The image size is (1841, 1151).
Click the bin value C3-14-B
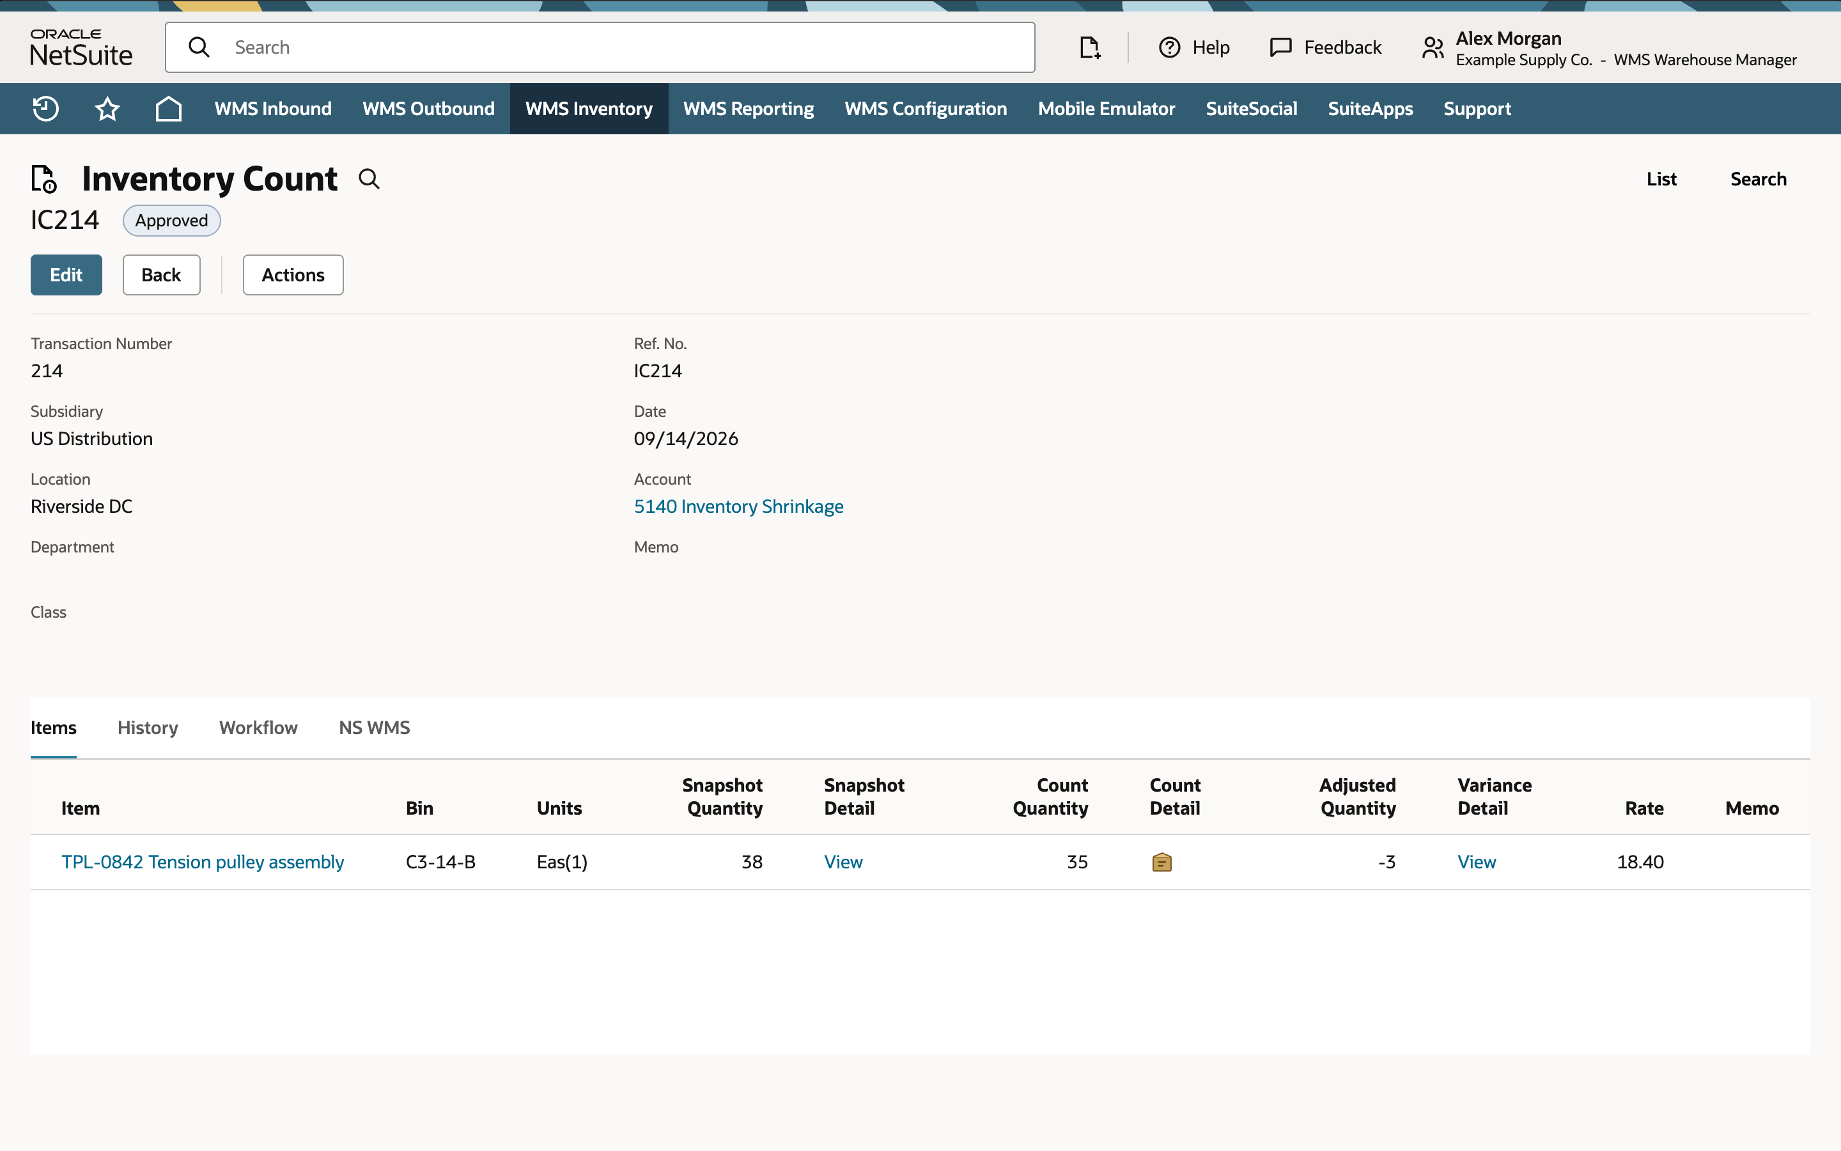(x=440, y=862)
